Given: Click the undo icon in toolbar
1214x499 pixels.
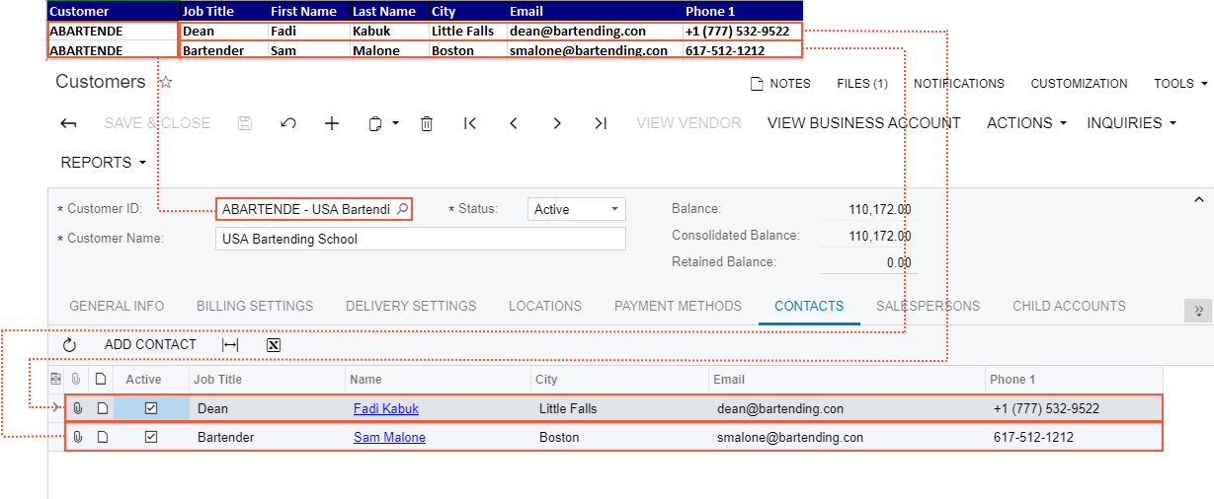Looking at the screenshot, I should (x=288, y=123).
